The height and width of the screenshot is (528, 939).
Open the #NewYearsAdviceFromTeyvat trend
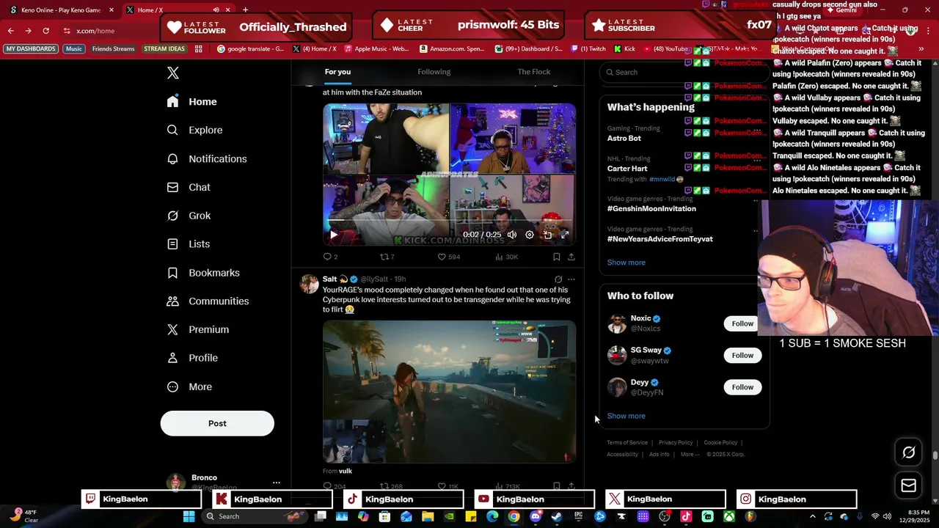[x=660, y=239]
